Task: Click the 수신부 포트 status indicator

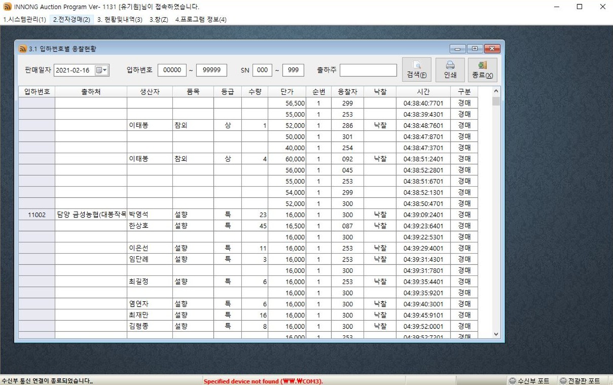Action: click(529, 381)
